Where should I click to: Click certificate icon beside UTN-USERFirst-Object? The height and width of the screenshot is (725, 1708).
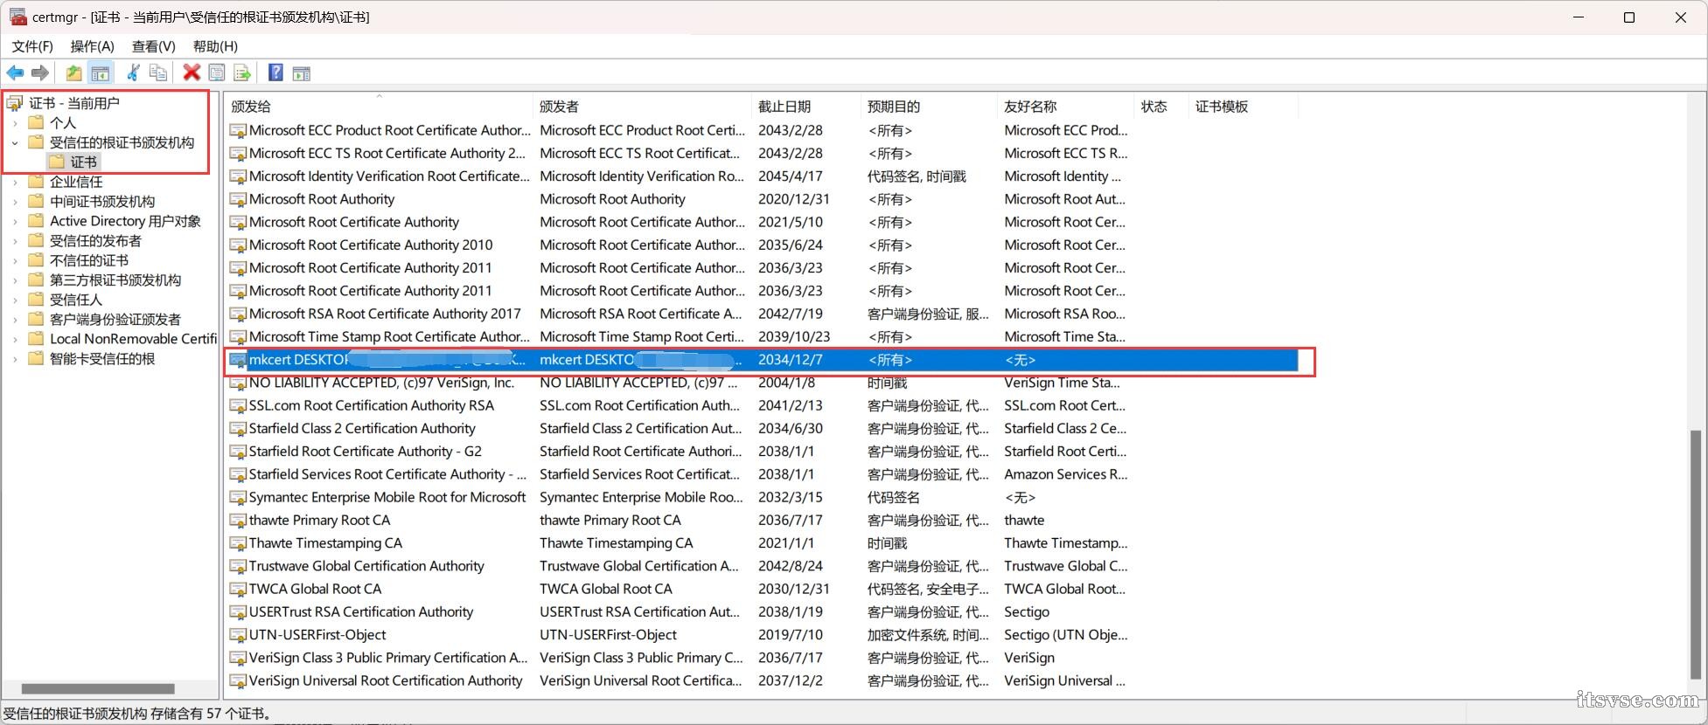[238, 635]
